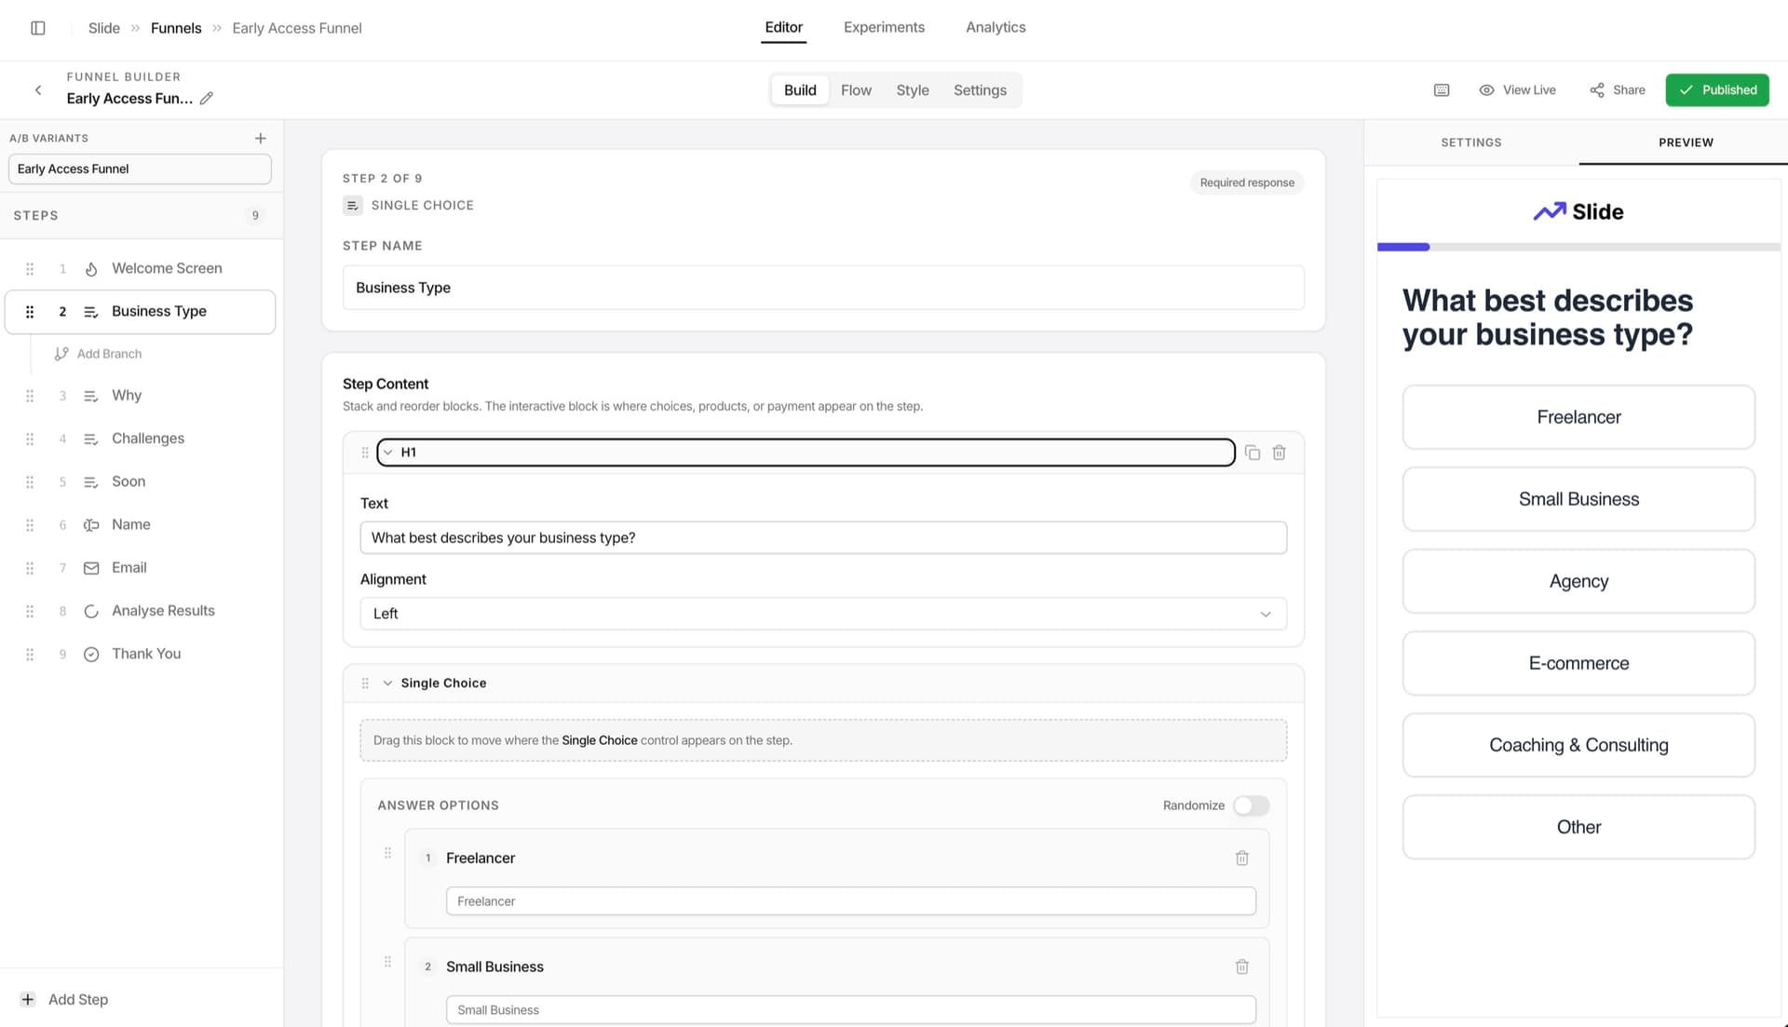Screen dimensions: 1788x1027
Task: Click the View Live button
Action: pos(1517,90)
